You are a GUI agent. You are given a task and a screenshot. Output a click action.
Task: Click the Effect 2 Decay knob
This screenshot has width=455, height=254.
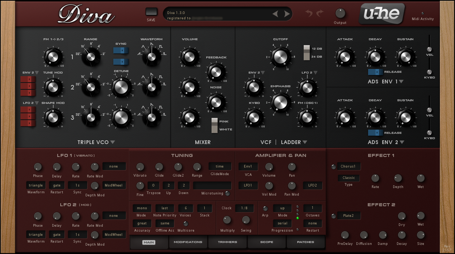[402, 235]
